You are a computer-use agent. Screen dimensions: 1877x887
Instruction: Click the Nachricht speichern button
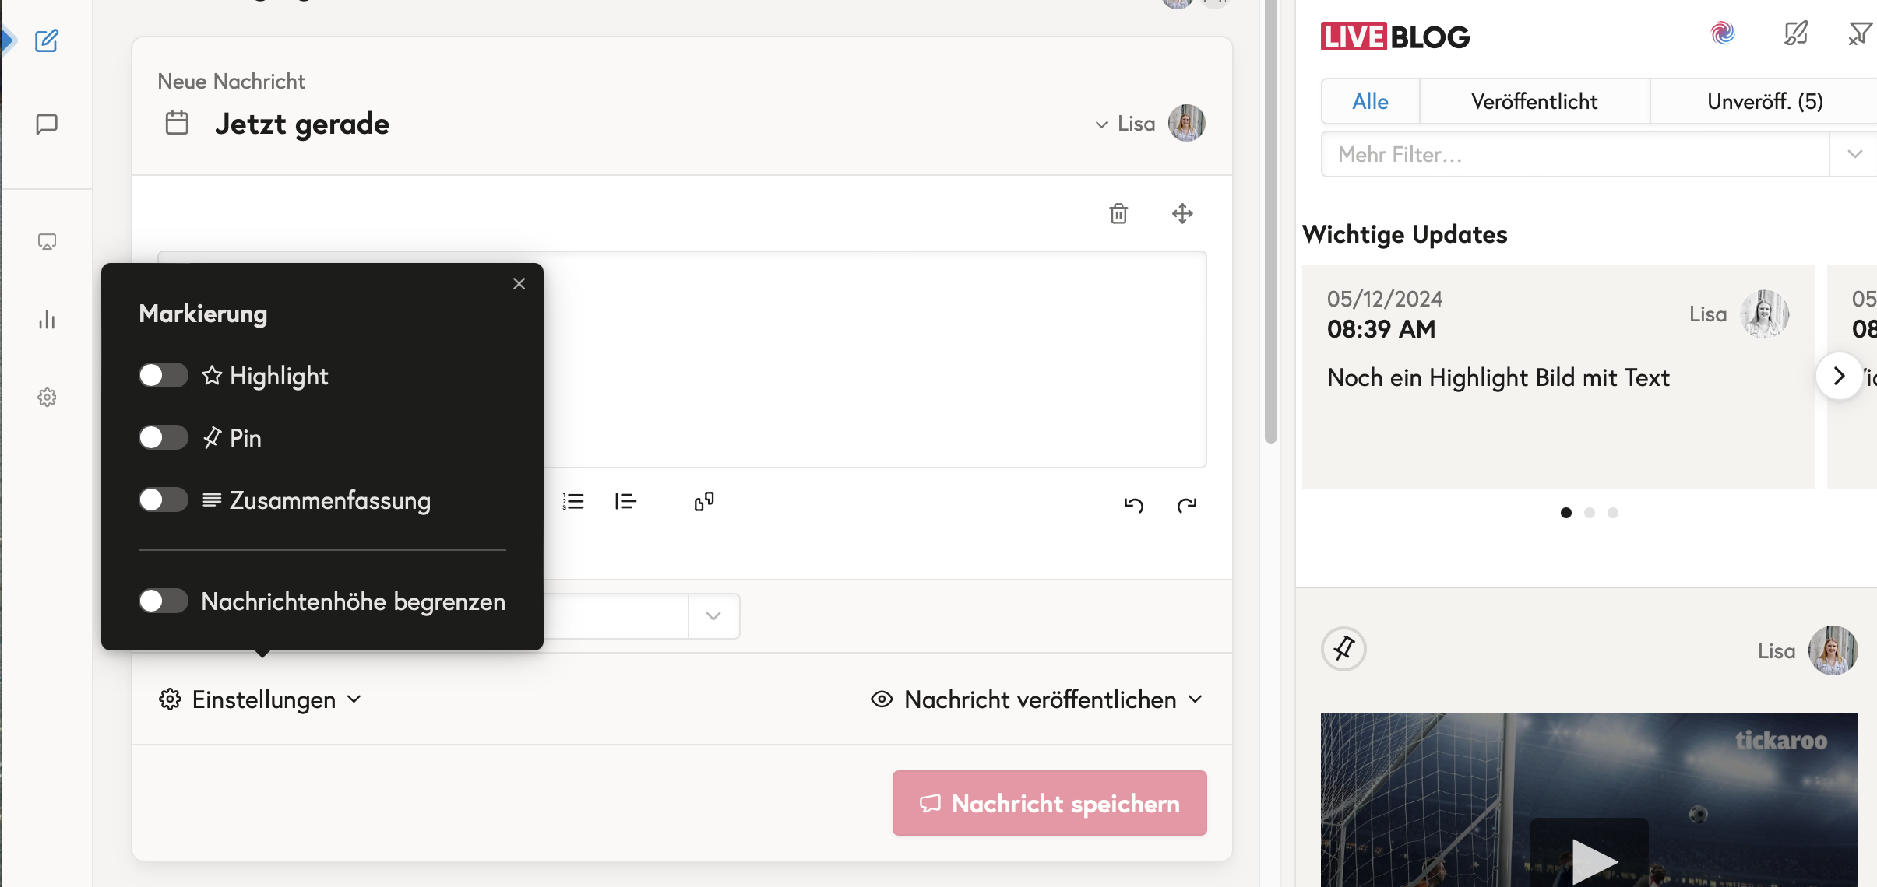coord(1049,803)
